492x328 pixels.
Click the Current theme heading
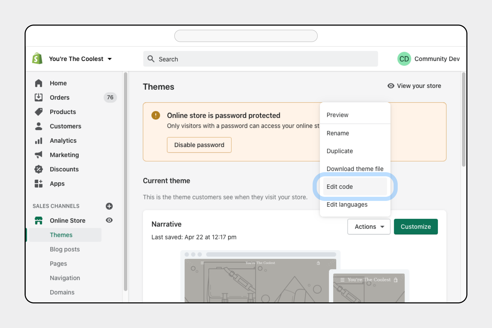pyautogui.click(x=166, y=181)
